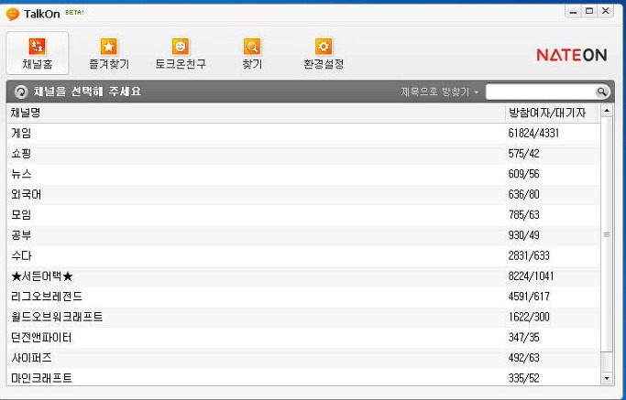Select the 쇼핑 channel row

coord(303,154)
